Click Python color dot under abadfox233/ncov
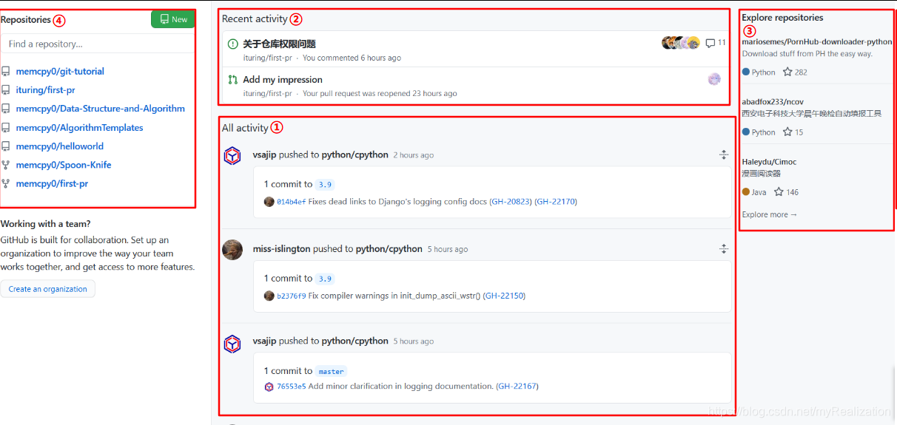Screen dimensions: 897x425 (746, 132)
